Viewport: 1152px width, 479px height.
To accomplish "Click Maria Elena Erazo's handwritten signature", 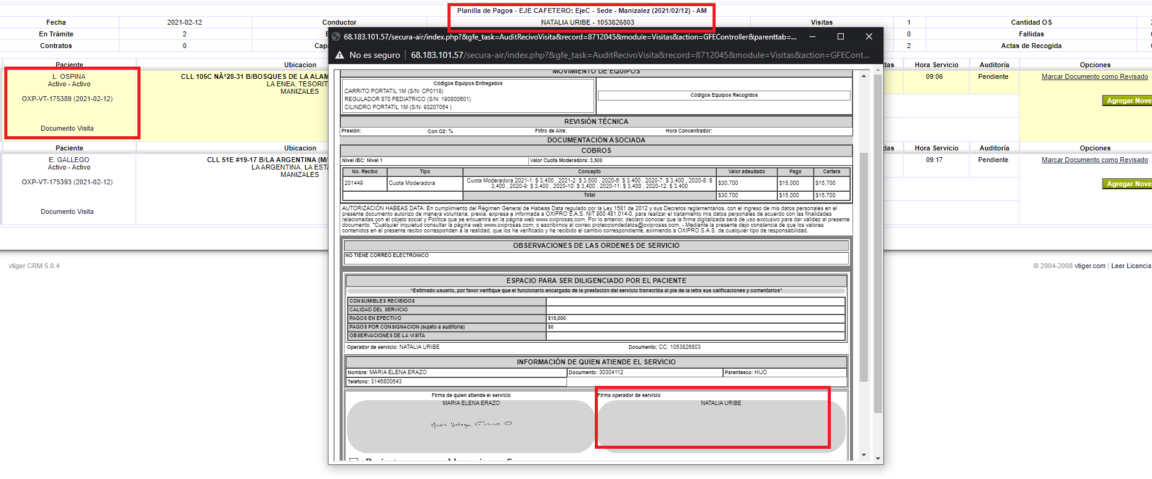I will click(x=472, y=424).
